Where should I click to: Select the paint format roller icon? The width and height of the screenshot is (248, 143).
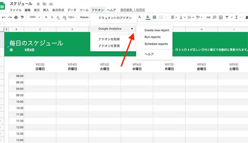pos(22,17)
